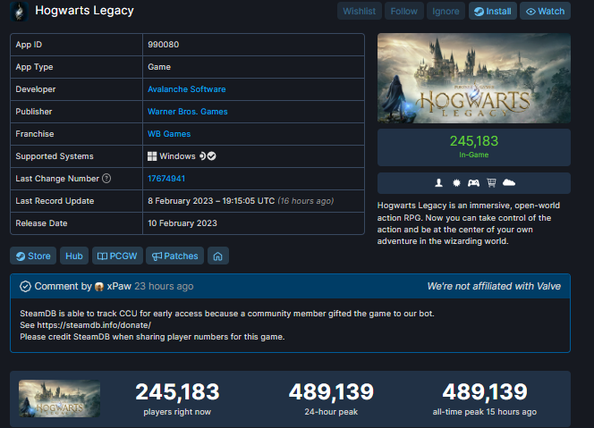Open the community Hub button
Viewport: 594px width, 428px height.
[74, 256]
